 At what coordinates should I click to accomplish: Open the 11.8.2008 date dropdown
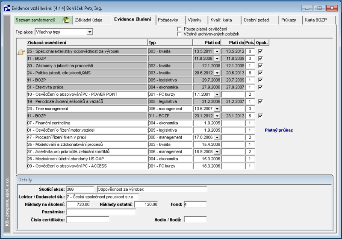(217, 59)
